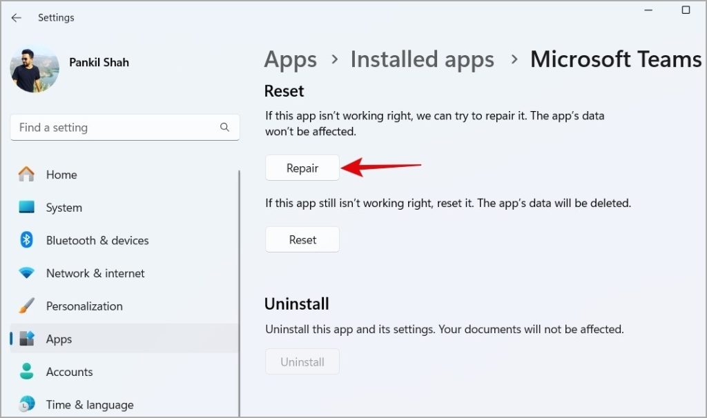Select Personalization in sidebar
The image size is (707, 418).
click(x=124, y=306)
